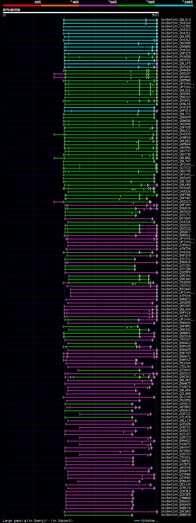This screenshot has width=196, height=523.
Task: Select the UniRef100_A7NT54 label
Action: tap(176, 249)
